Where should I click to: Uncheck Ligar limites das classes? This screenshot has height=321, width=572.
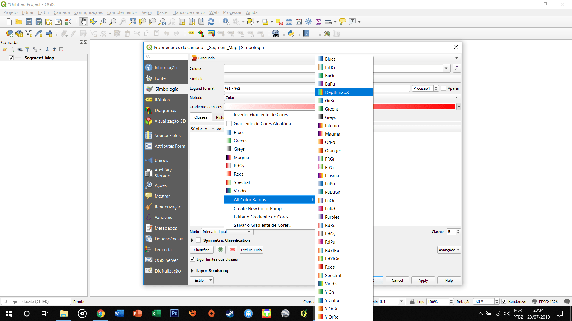(192, 259)
